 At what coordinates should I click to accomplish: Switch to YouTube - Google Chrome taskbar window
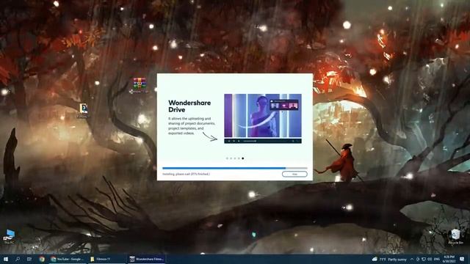[x=68, y=259]
